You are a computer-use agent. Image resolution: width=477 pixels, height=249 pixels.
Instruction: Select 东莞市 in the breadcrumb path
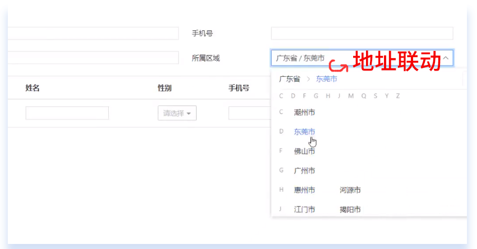coord(326,79)
